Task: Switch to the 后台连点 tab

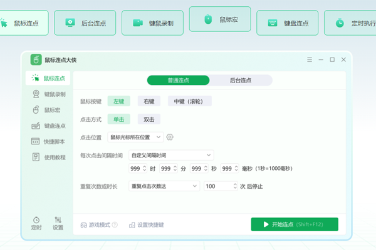Action: tap(241, 80)
